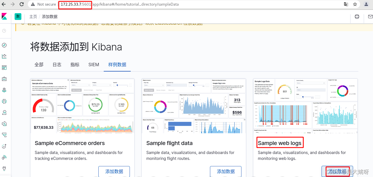Open Logs icon in sidebar

(4, 124)
